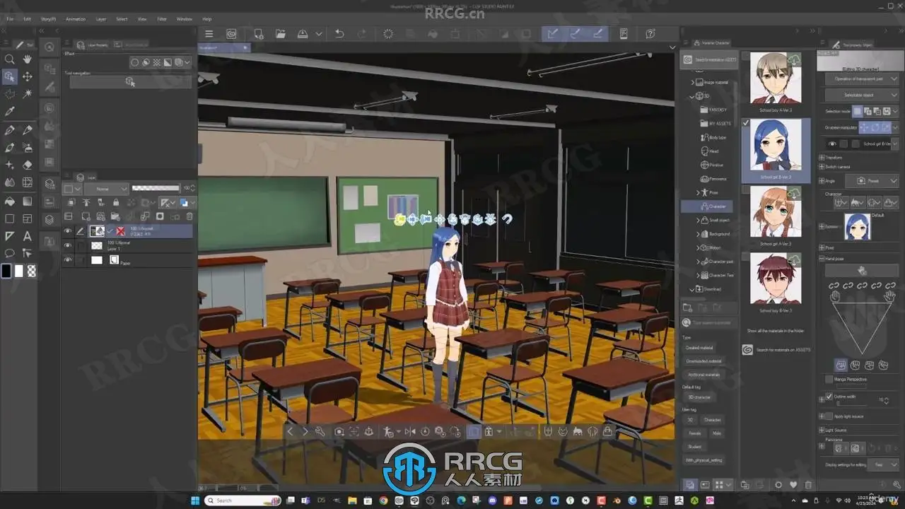
Task: Select the Eyedropper tool
Action: (10, 112)
